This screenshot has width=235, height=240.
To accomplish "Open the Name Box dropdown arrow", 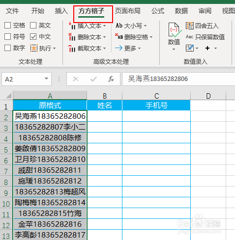I will (47, 79).
